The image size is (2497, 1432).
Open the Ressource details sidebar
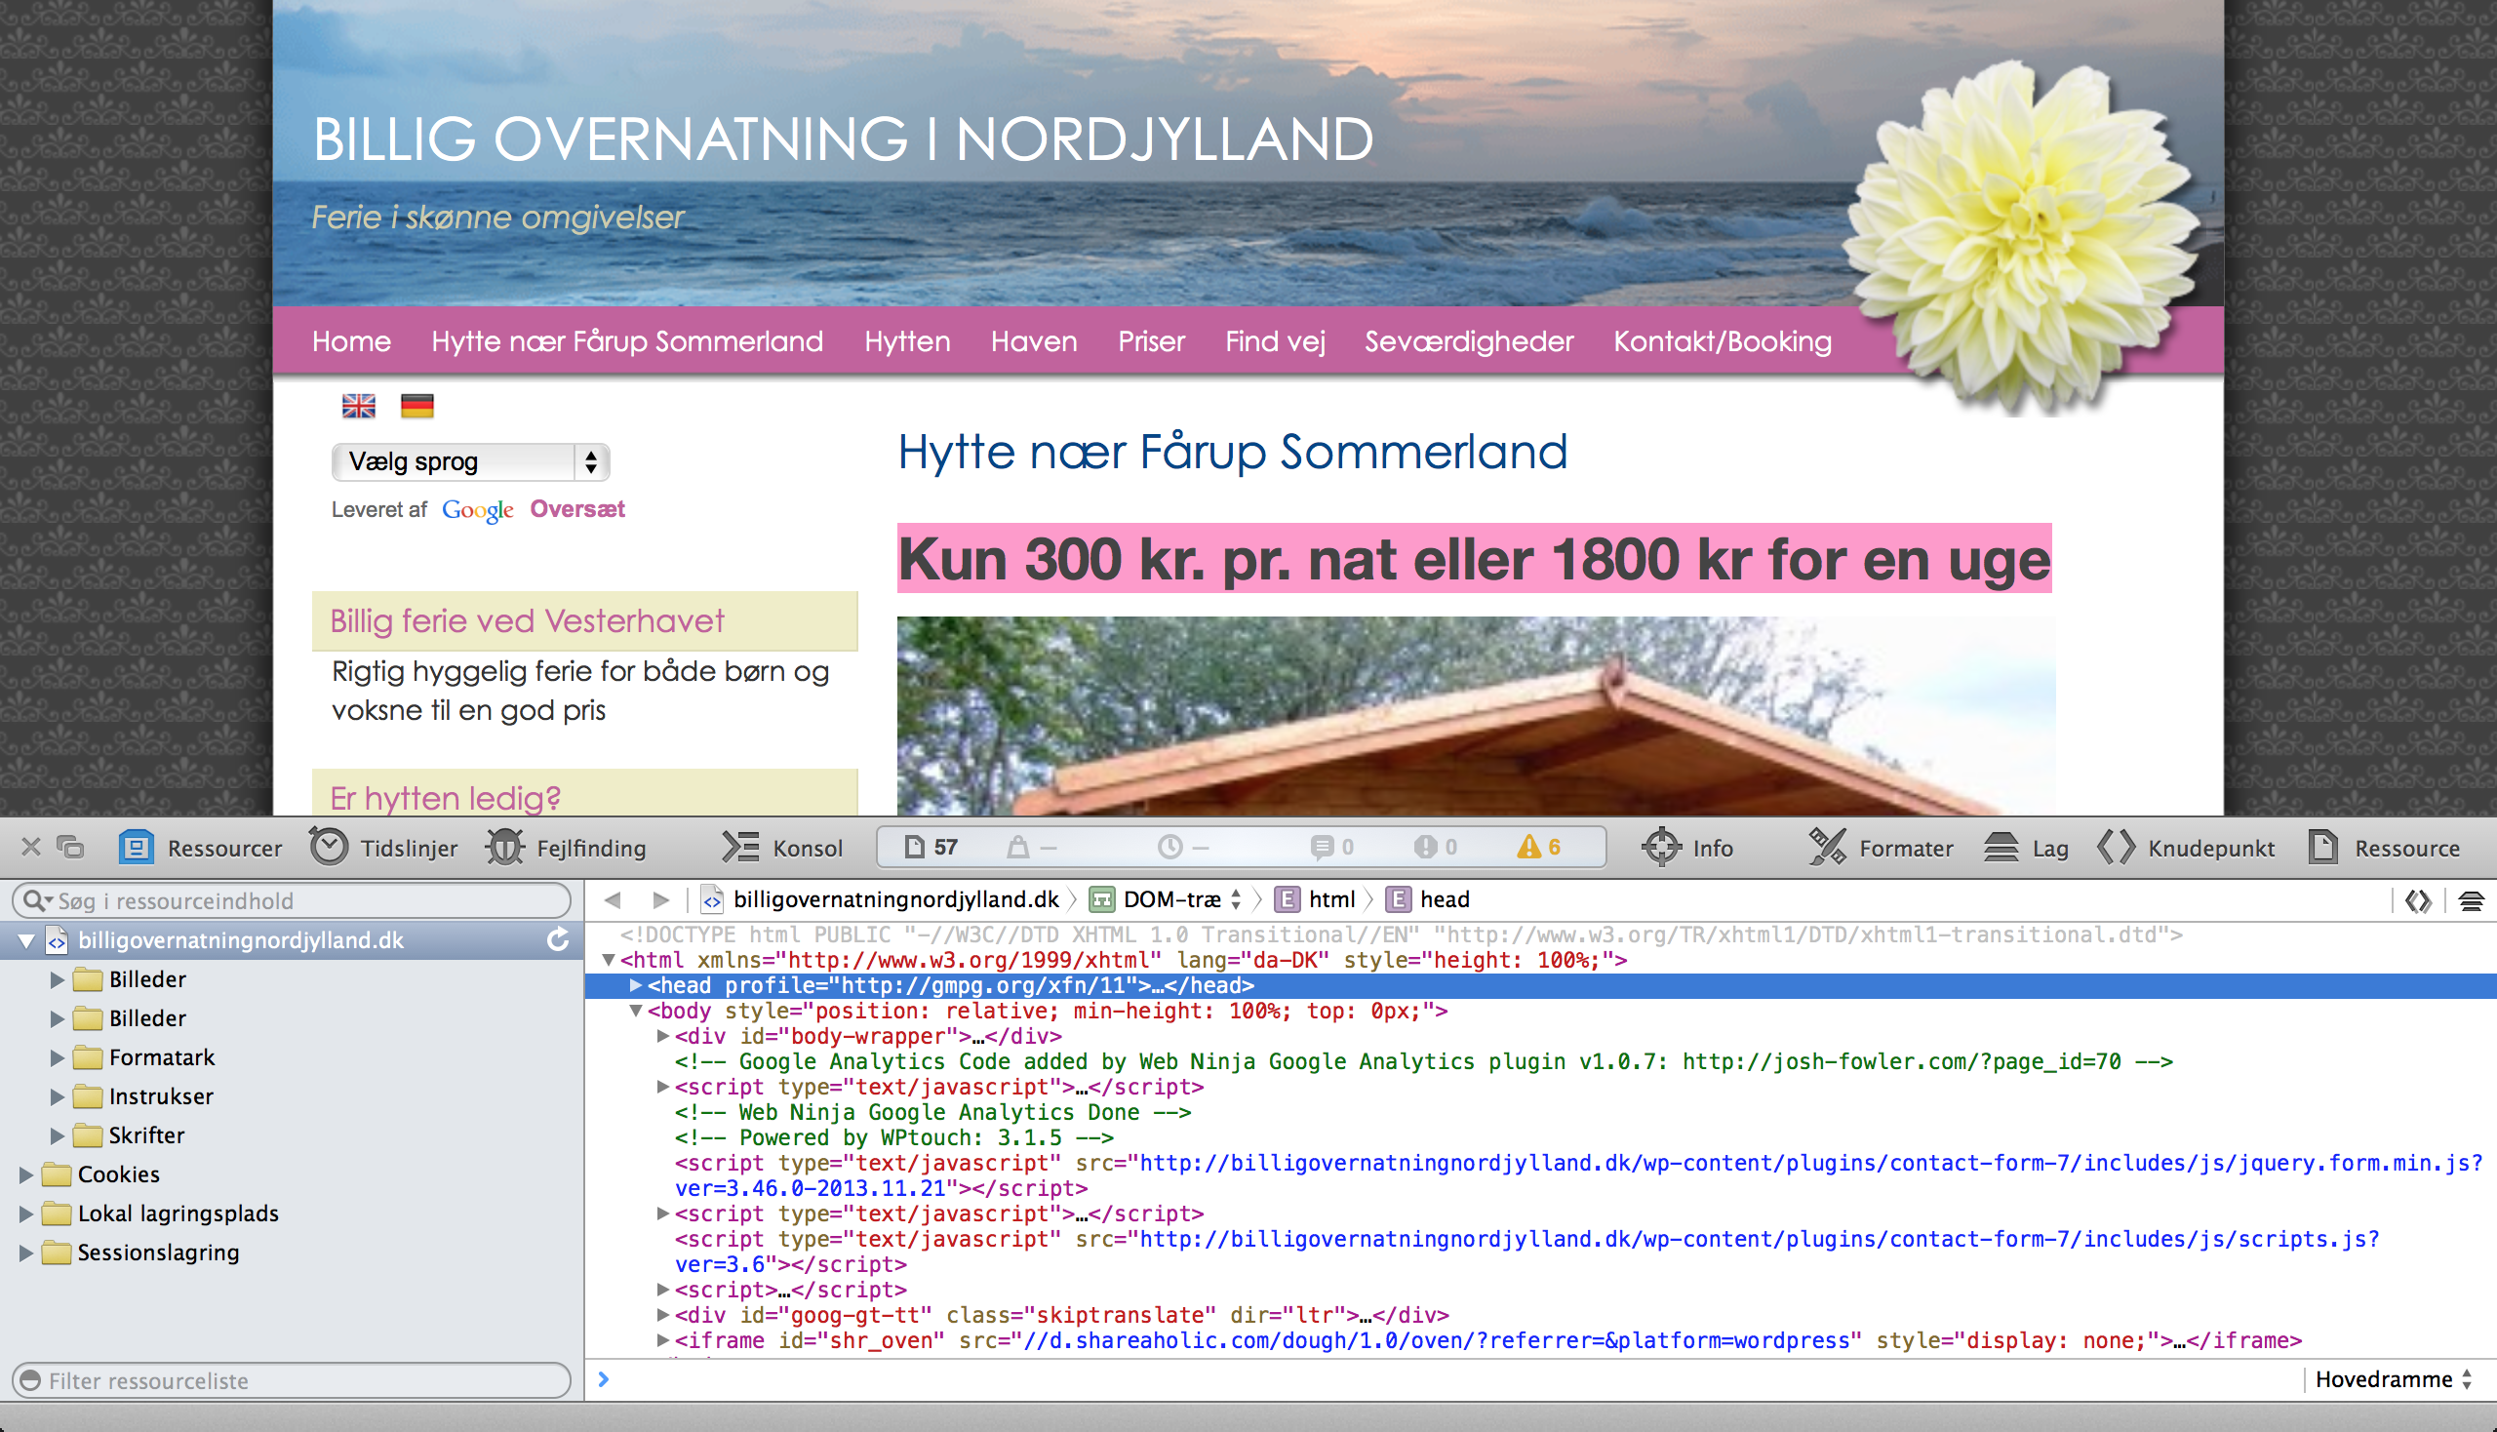coord(2384,848)
